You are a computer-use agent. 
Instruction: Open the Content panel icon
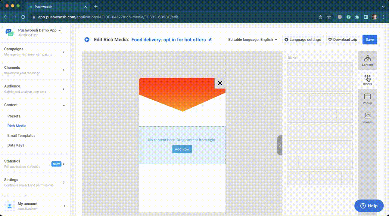[367, 60]
